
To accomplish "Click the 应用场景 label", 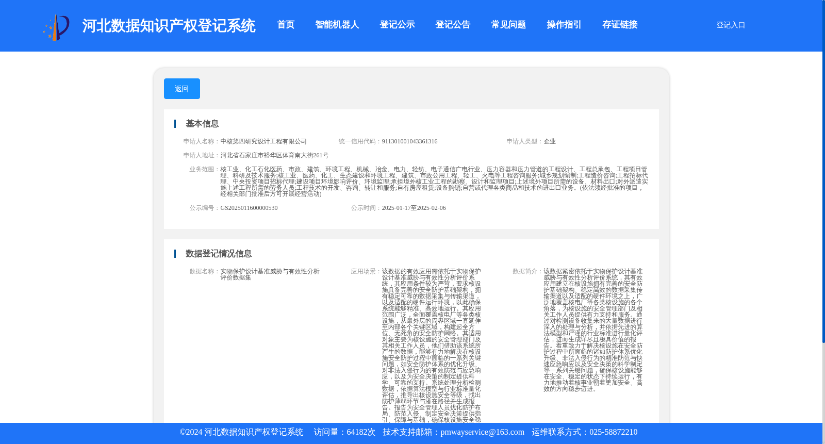I will click(x=366, y=271).
